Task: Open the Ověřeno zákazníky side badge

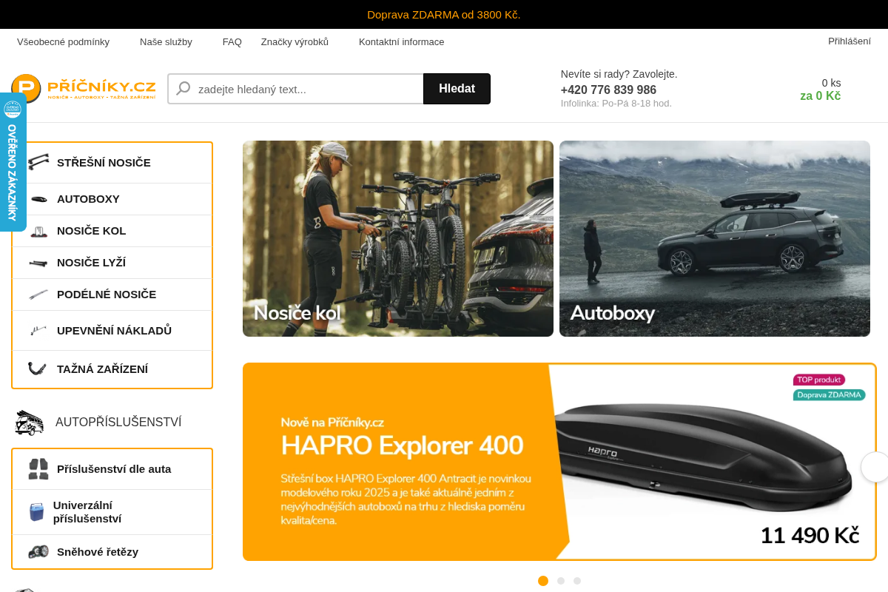Action: (13, 162)
